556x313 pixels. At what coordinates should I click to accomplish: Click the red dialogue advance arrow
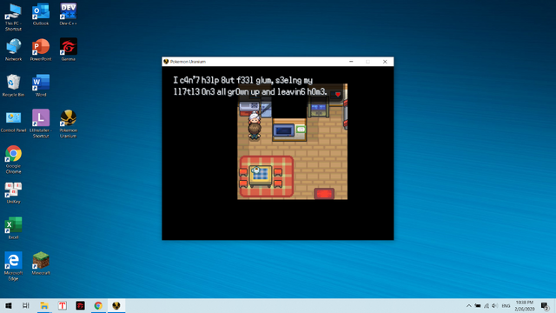coord(338,95)
